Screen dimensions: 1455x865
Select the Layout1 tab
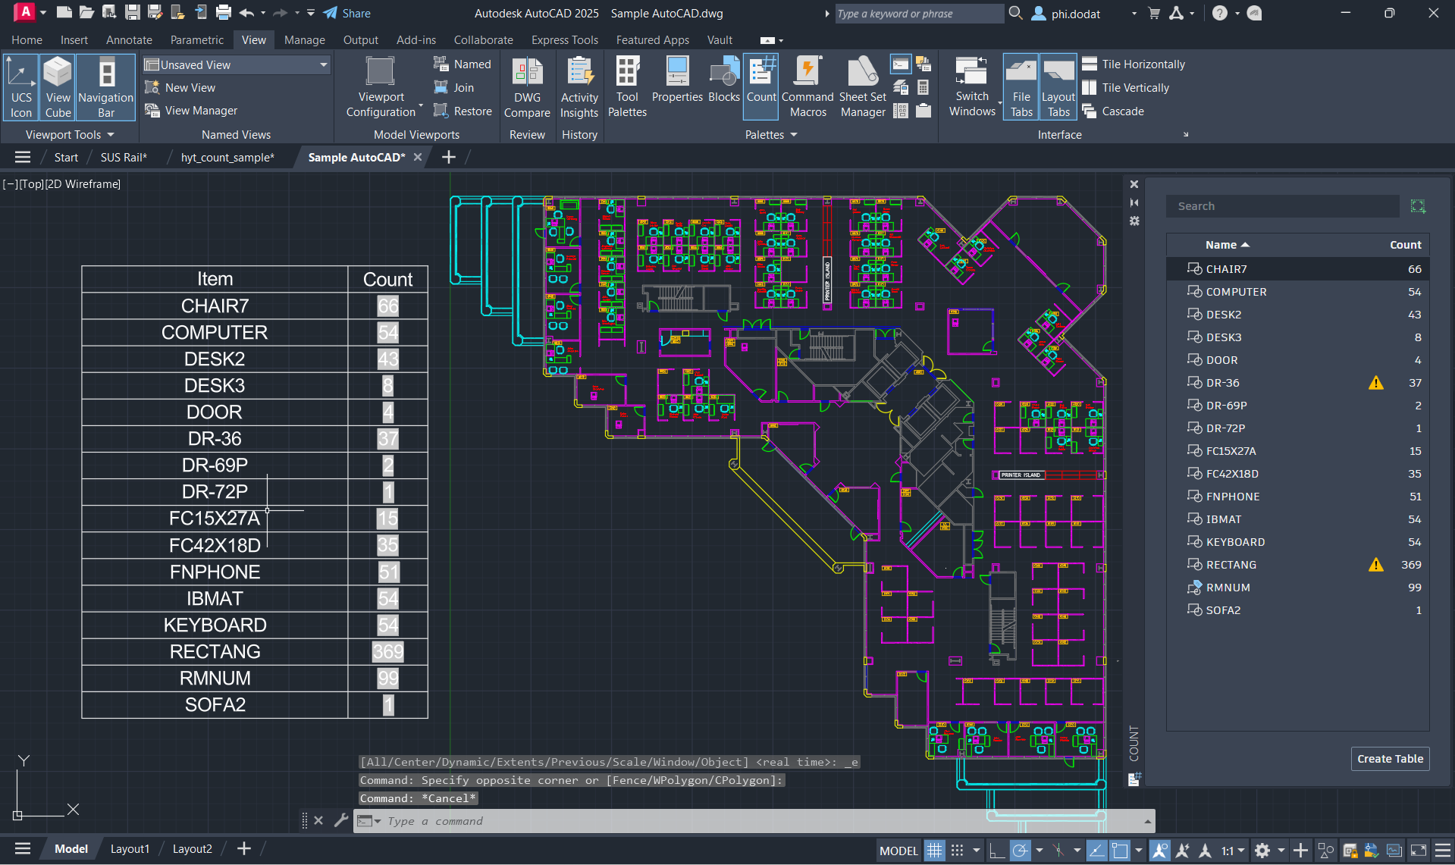tap(130, 849)
